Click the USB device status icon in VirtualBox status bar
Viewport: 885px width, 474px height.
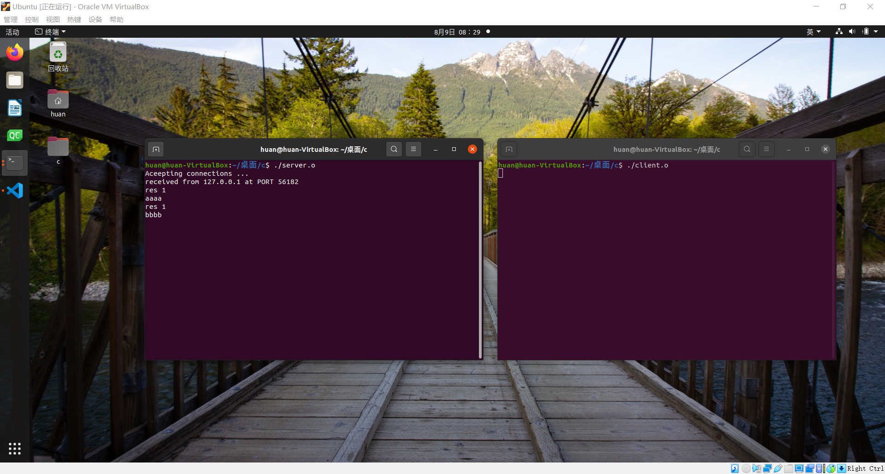click(778, 468)
